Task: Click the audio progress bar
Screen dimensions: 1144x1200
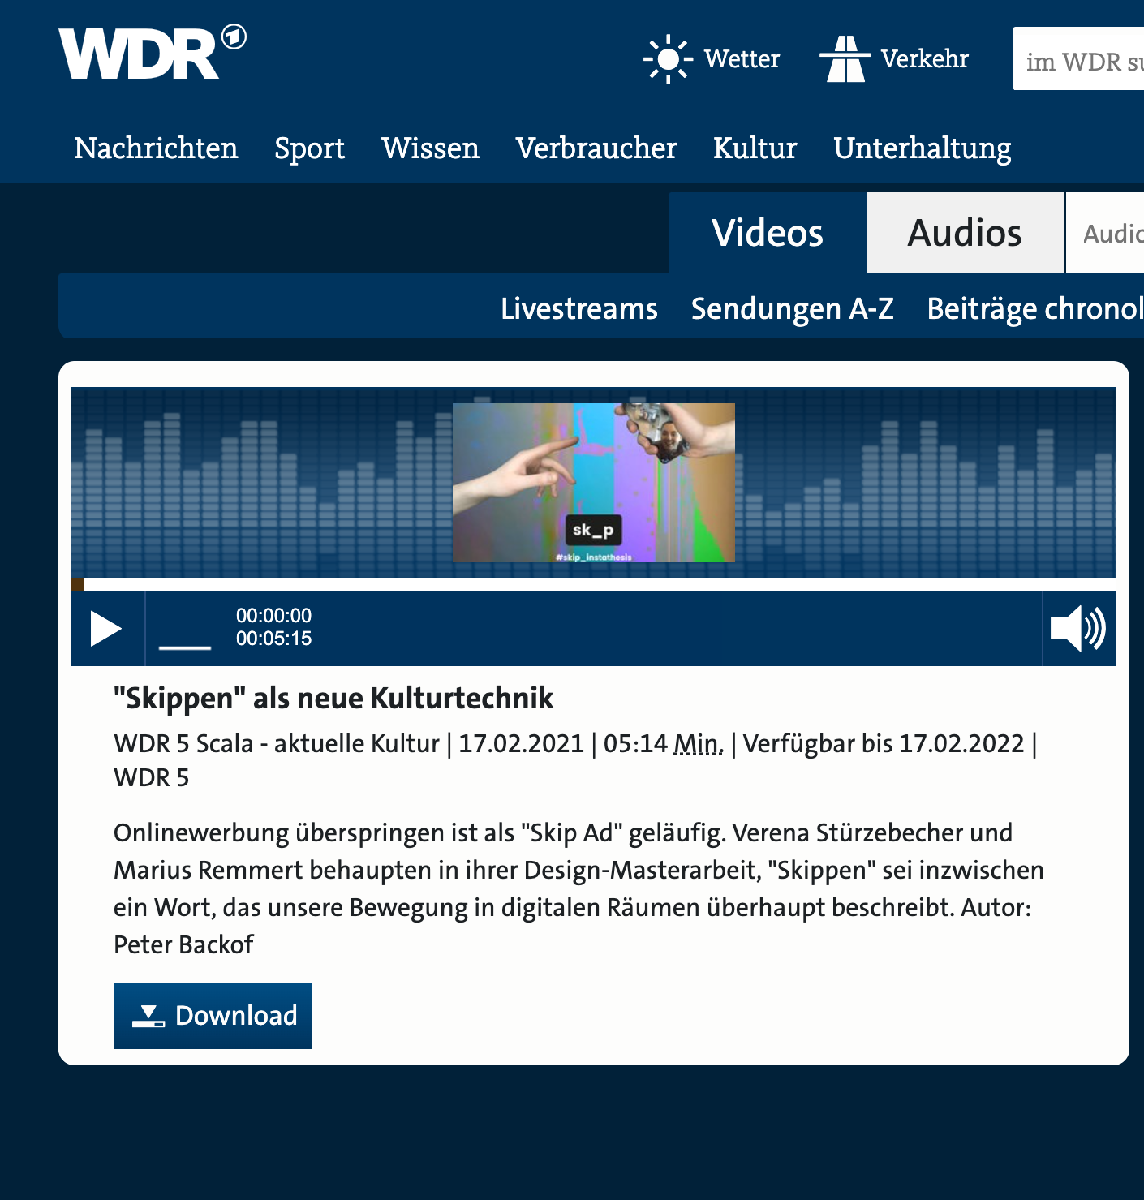Action: pos(594,585)
